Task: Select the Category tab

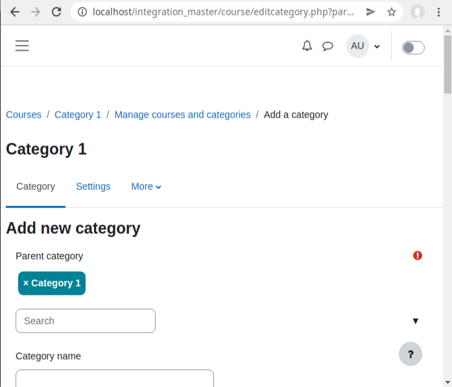Action: tap(36, 186)
